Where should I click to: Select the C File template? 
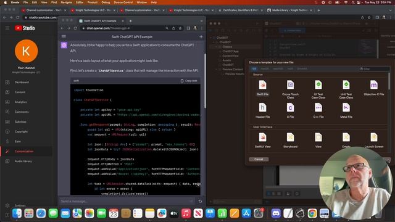[x=290, y=110]
